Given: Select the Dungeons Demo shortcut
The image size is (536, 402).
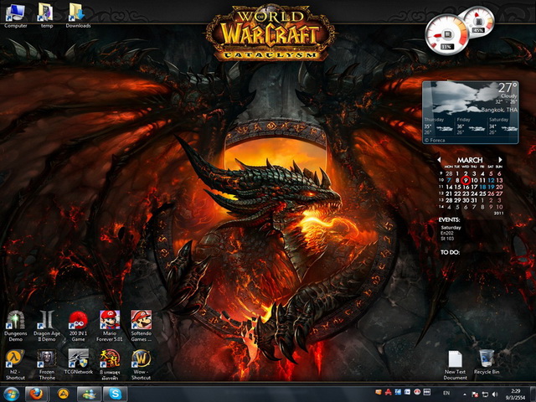Looking at the screenshot, I should (x=15, y=326).
